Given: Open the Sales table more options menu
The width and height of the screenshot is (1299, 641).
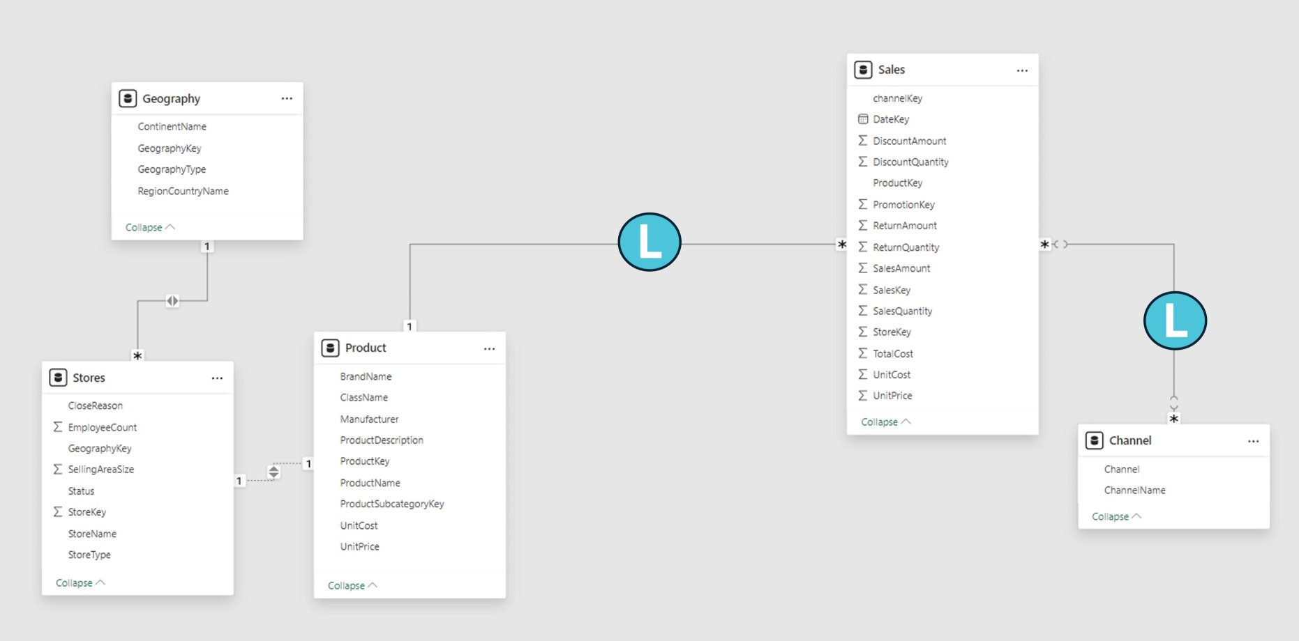Looking at the screenshot, I should click(x=1022, y=70).
